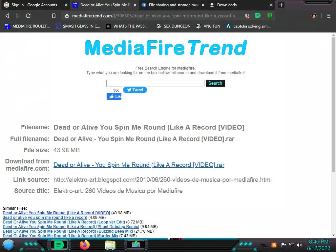Reload the page with the refresh icon
The width and height of the screenshot is (336, 252).
tap(28, 16)
